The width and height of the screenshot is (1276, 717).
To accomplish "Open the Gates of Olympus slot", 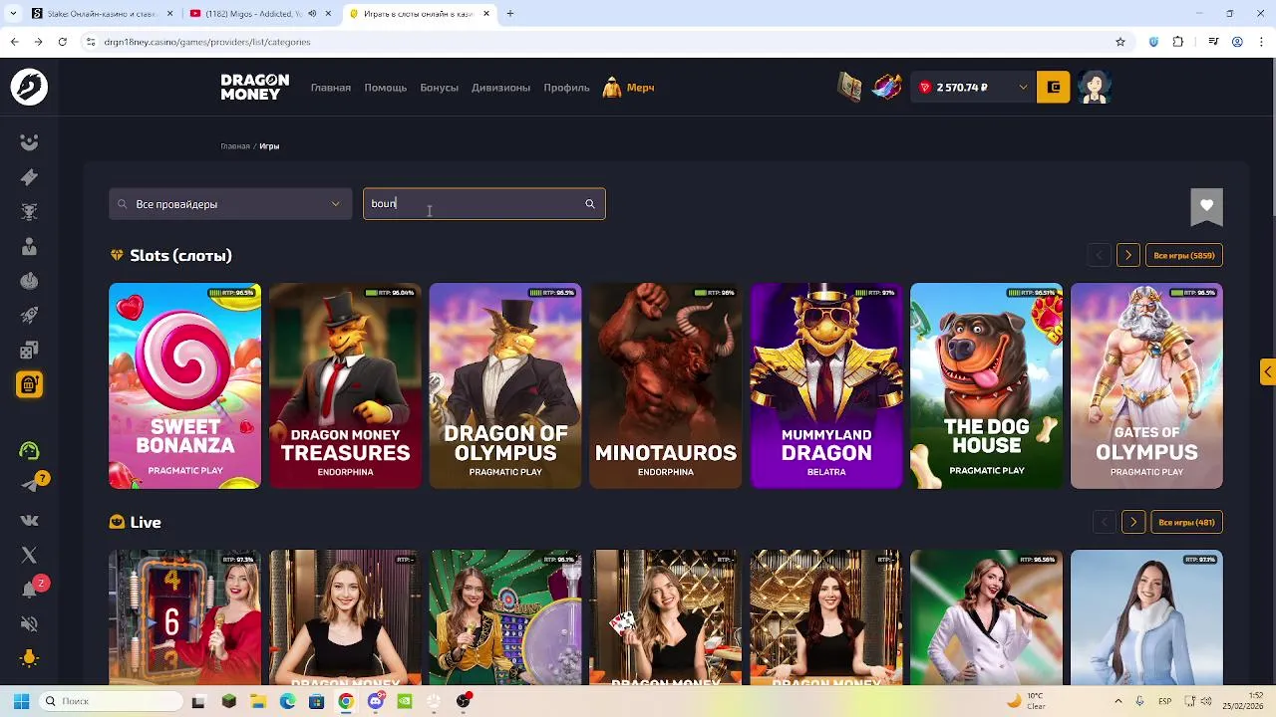I will (1146, 386).
